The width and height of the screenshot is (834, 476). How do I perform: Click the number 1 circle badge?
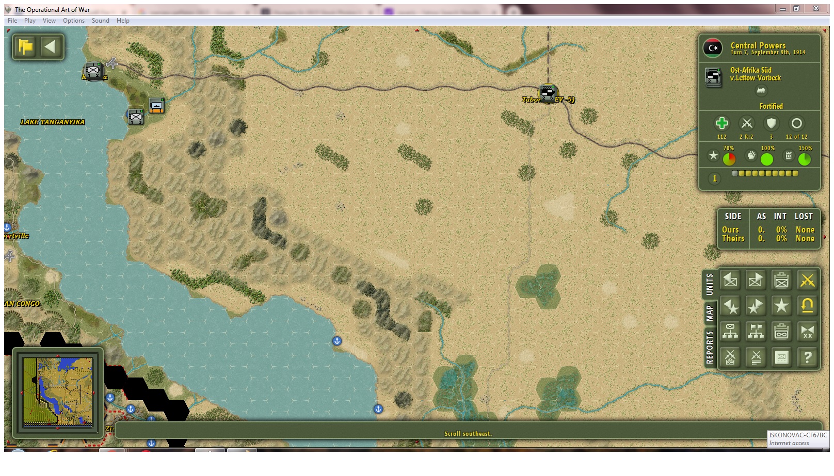pos(714,178)
